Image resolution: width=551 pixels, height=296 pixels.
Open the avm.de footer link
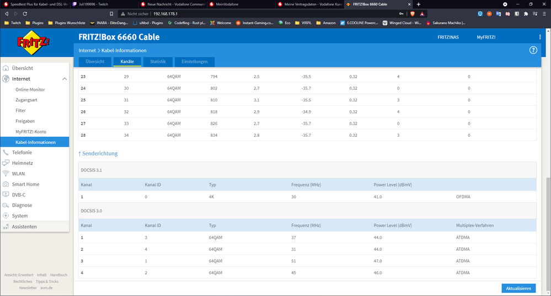(x=46, y=288)
